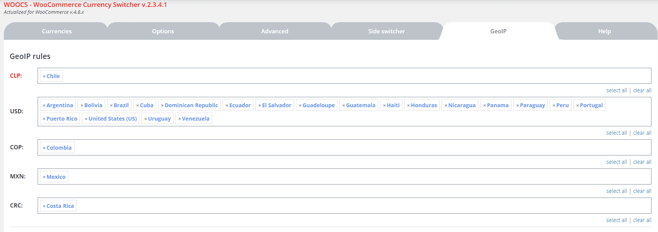Image resolution: width=658 pixels, height=232 pixels.
Task: Open the Help tab
Action: tap(604, 31)
